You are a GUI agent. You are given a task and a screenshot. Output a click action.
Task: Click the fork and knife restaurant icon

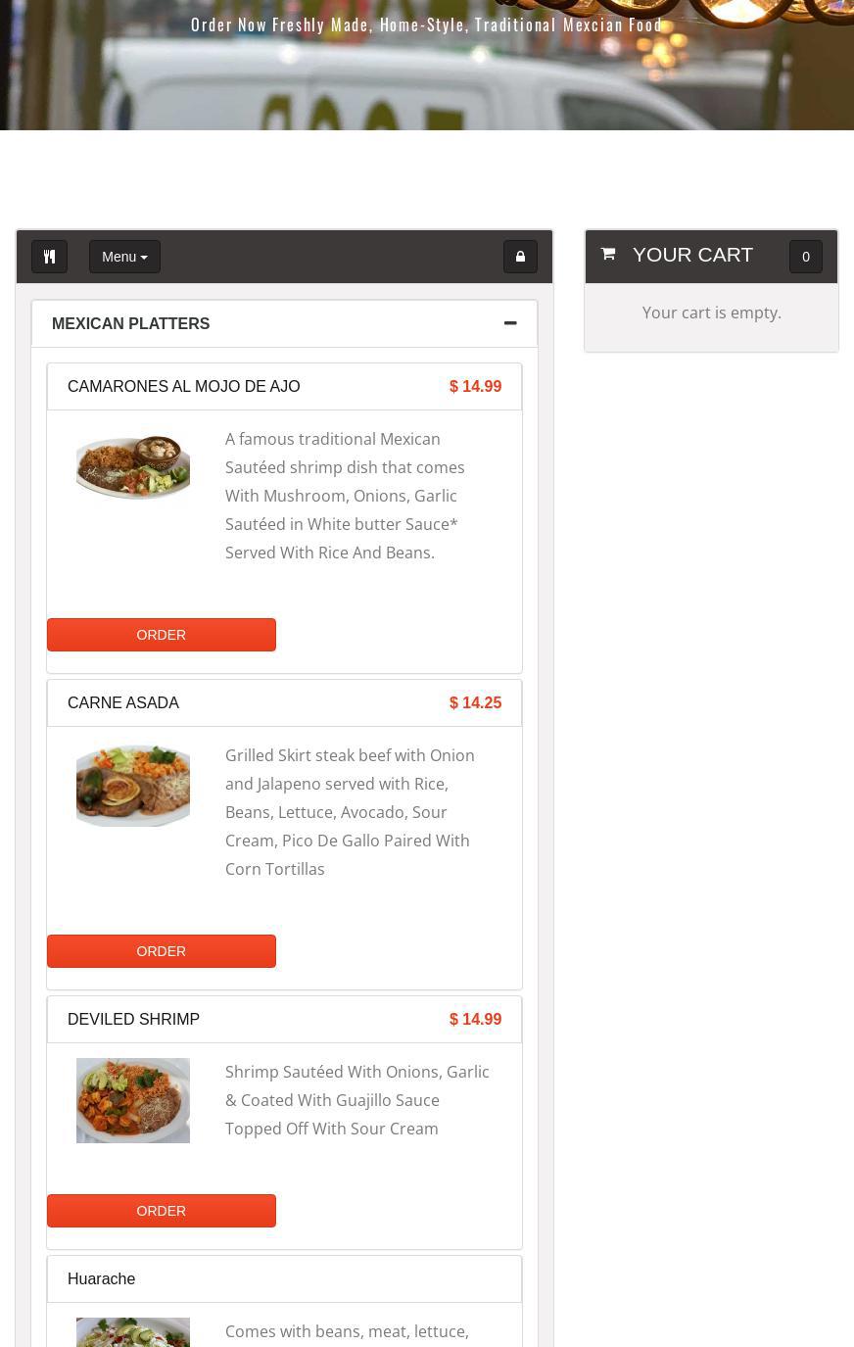[49, 257]
